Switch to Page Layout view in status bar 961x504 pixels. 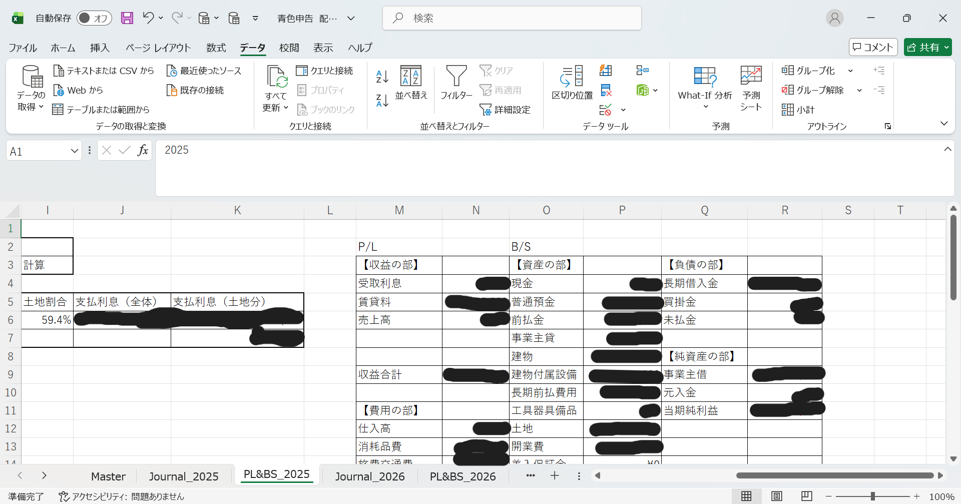[x=776, y=496]
